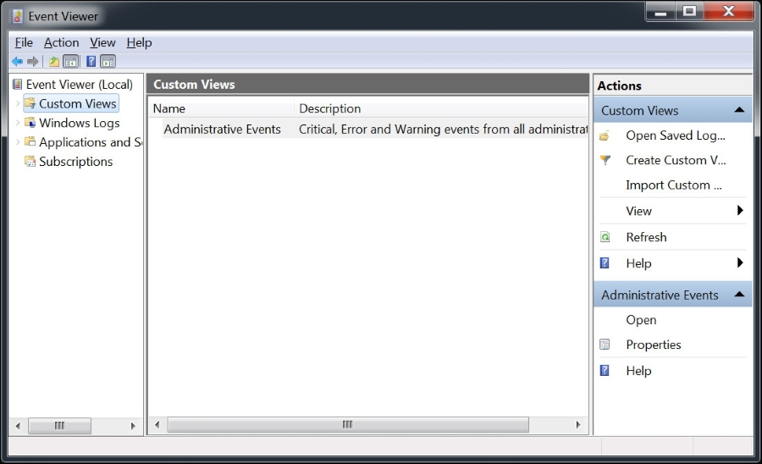Expand the Windows Logs tree node
Image resolution: width=762 pixels, height=464 pixels.
pos(18,123)
